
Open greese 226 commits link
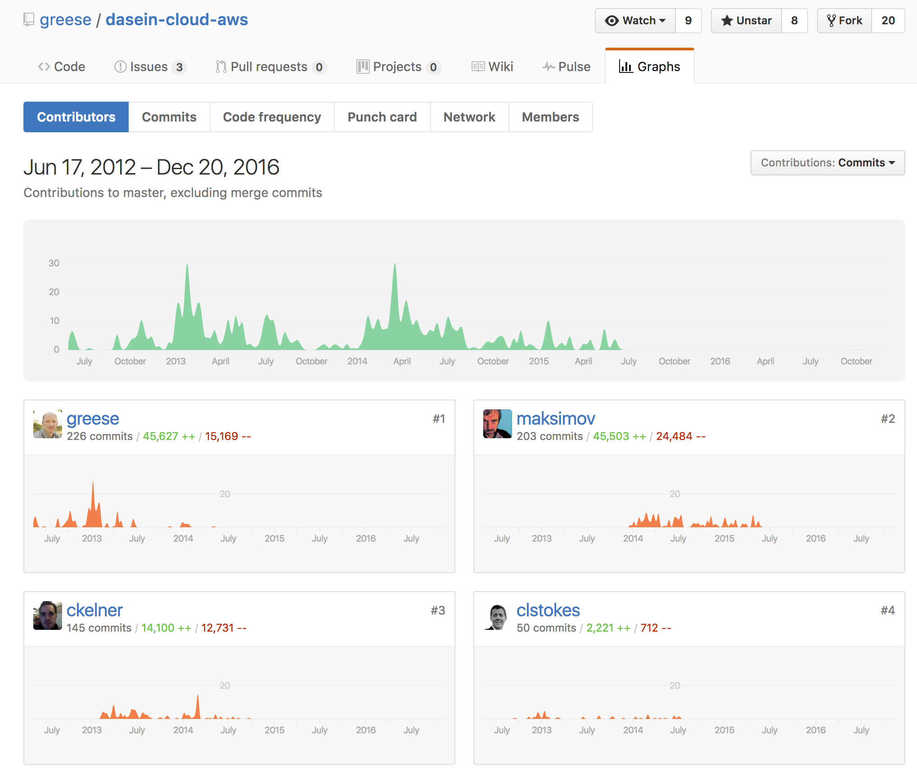[x=99, y=436]
